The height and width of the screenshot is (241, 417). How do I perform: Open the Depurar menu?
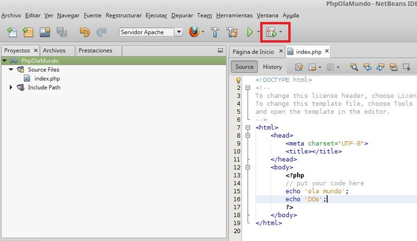[x=182, y=16]
